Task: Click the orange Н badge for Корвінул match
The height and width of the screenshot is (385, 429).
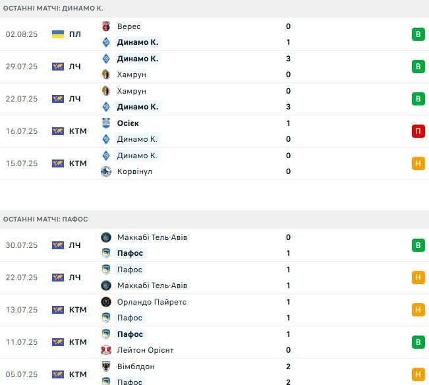Action: point(418,163)
